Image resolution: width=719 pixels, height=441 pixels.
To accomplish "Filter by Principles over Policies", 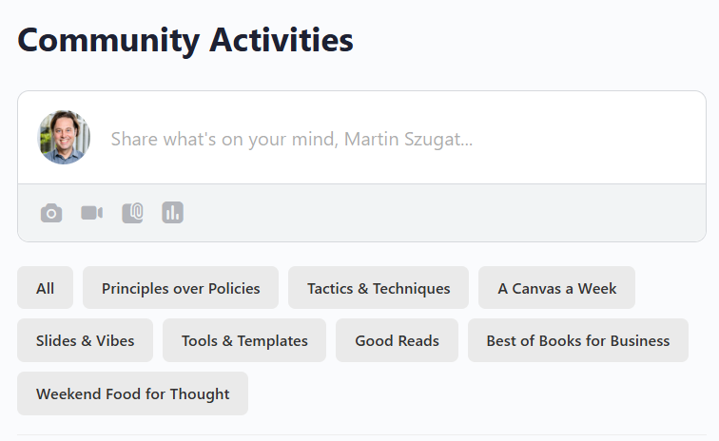I will (x=181, y=288).
